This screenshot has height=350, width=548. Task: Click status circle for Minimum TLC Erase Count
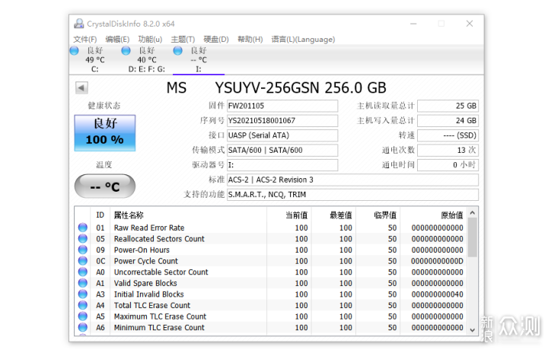[x=83, y=327]
